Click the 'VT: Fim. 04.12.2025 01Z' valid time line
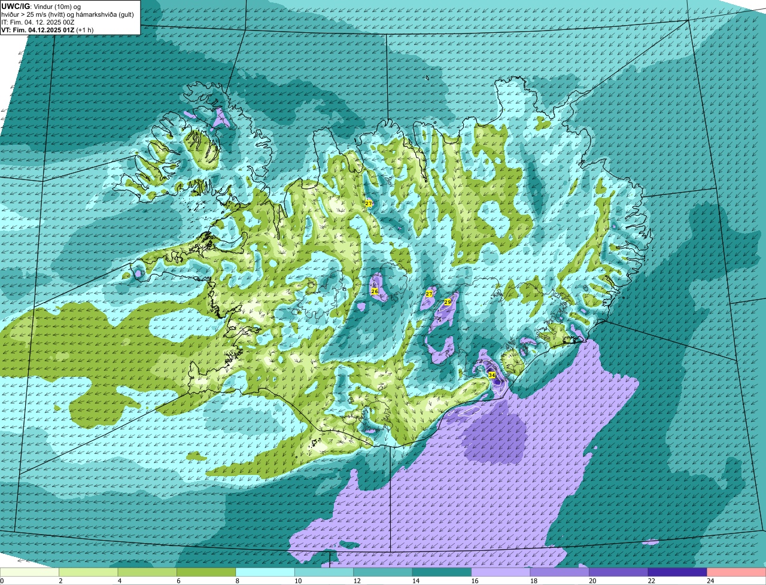Viewport: 766px width, 585px height. pyautogui.click(x=47, y=29)
